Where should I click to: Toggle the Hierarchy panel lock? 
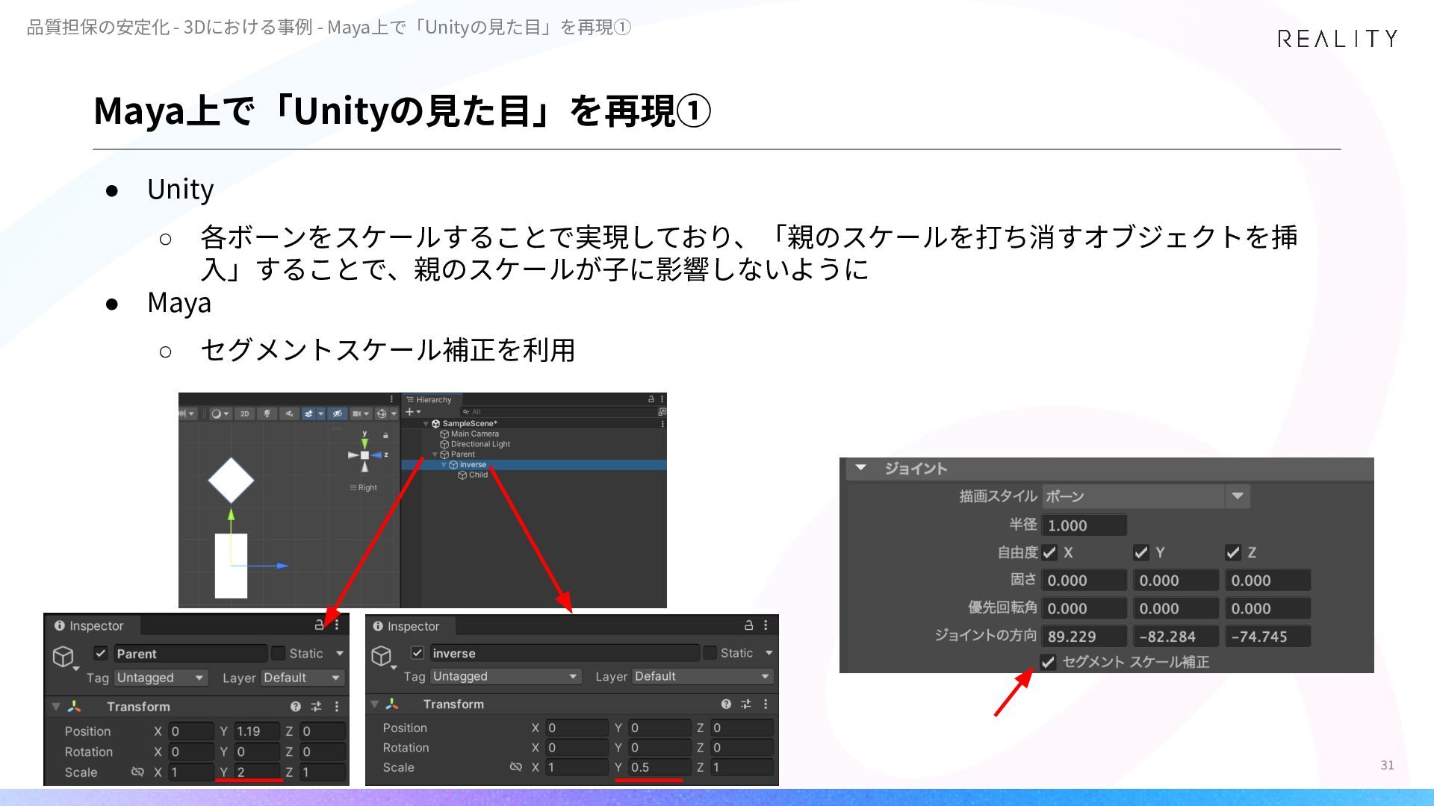coord(651,399)
